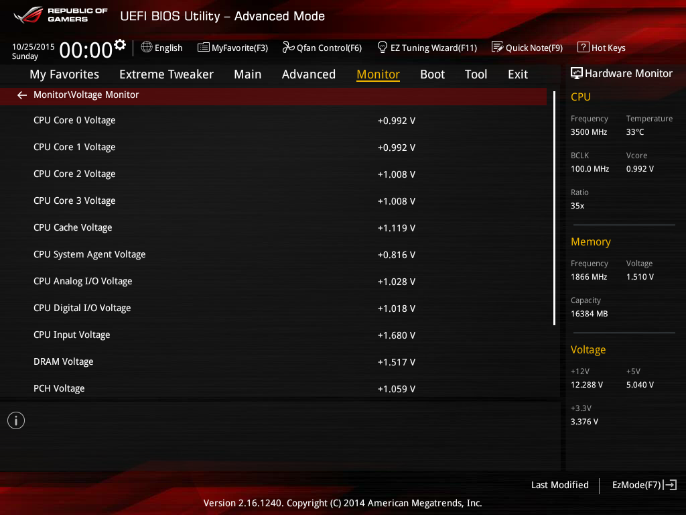Open the Exit tab
The width and height of the screenshot is (686, 515).
click(518, 74)
